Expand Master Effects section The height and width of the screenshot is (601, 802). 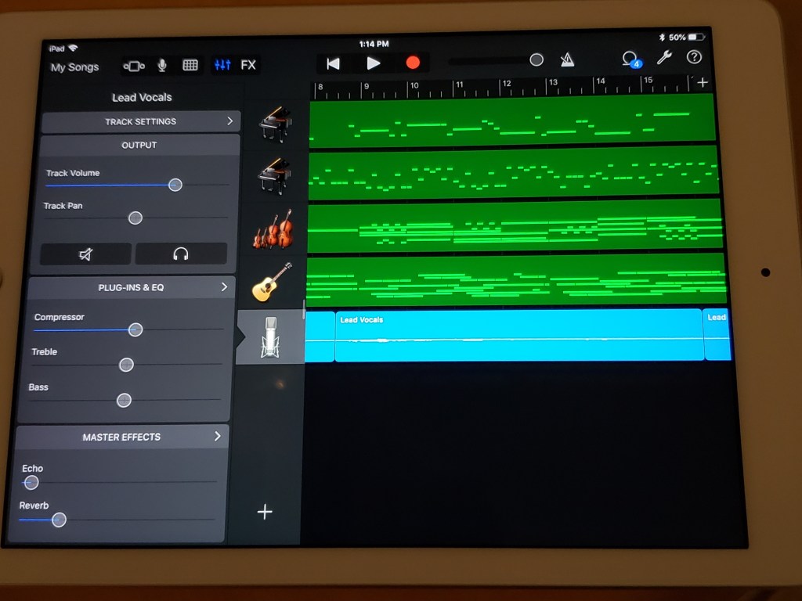tap(121, 437)
